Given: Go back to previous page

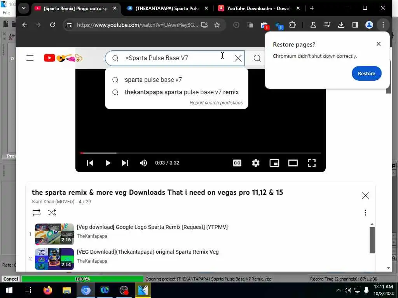Looking at the screenshot, I should 24,25.
